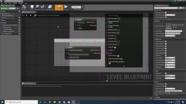
Task: Navigate back in graph history
Action: pos(27,15)
